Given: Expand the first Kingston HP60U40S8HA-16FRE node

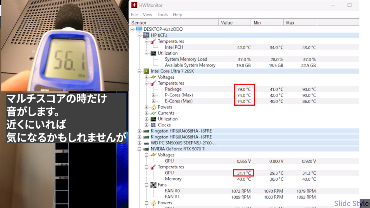Looking at the screenshot, I should coord(139,131).
